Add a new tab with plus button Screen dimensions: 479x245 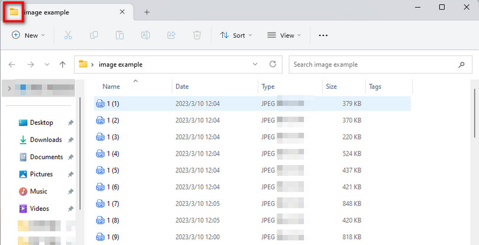coord(147,12)
